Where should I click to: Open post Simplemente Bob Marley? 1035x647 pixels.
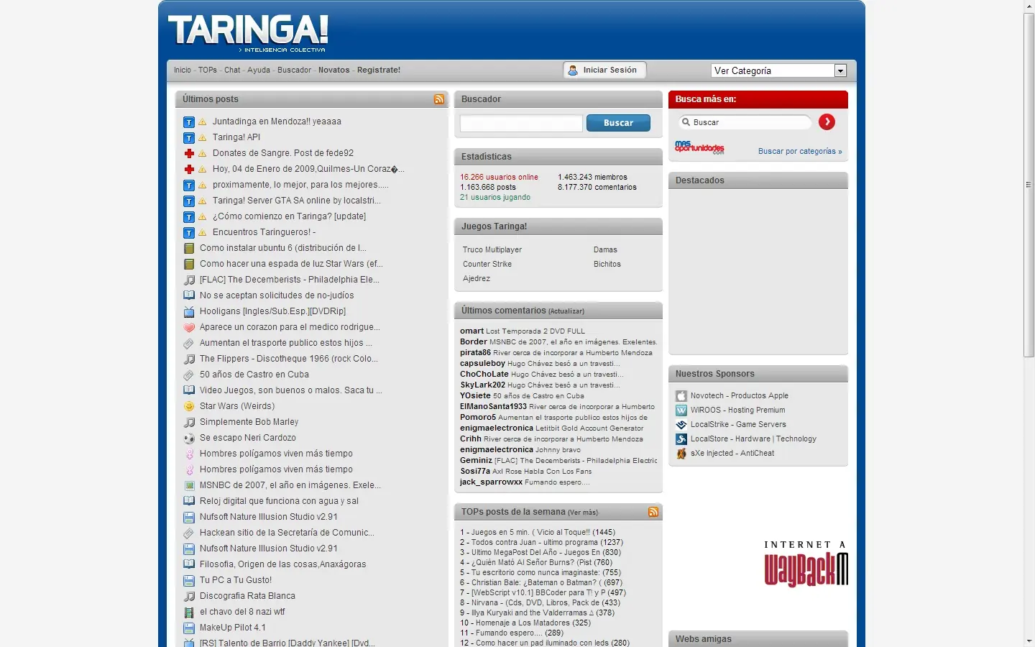coord(249,422)
